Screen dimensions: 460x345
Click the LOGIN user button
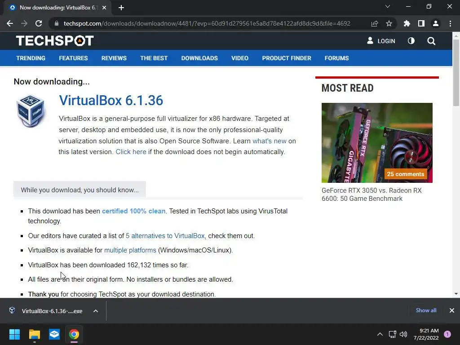coord(381,41)
